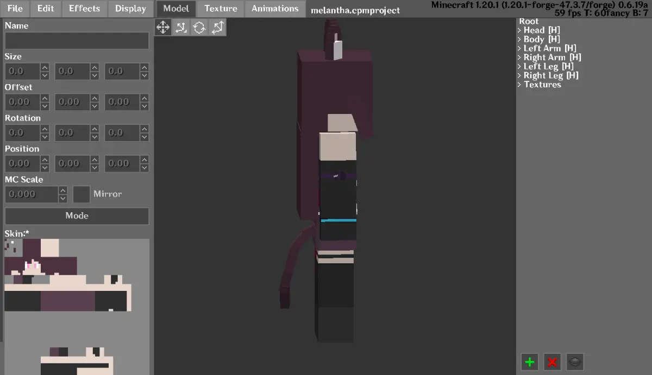Open the Edit menu

click(46, 9)
